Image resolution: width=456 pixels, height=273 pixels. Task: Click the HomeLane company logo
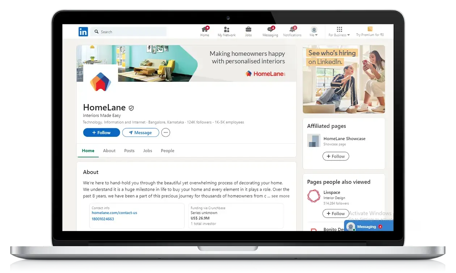pyautogui.click(x=101, y=82)
